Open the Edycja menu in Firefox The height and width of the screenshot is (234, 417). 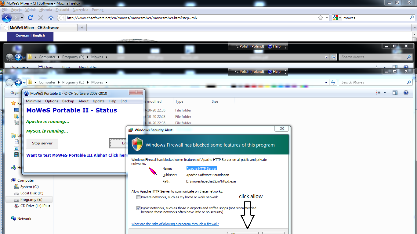[x=16, y=10]
